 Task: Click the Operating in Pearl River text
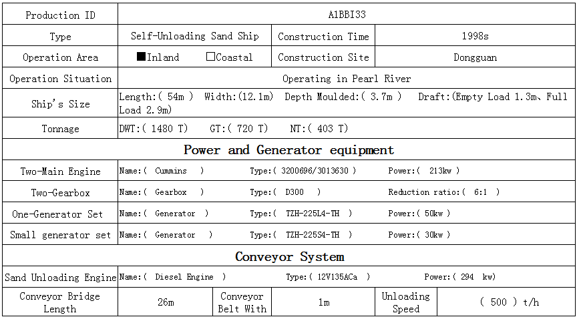click(347, 79)
